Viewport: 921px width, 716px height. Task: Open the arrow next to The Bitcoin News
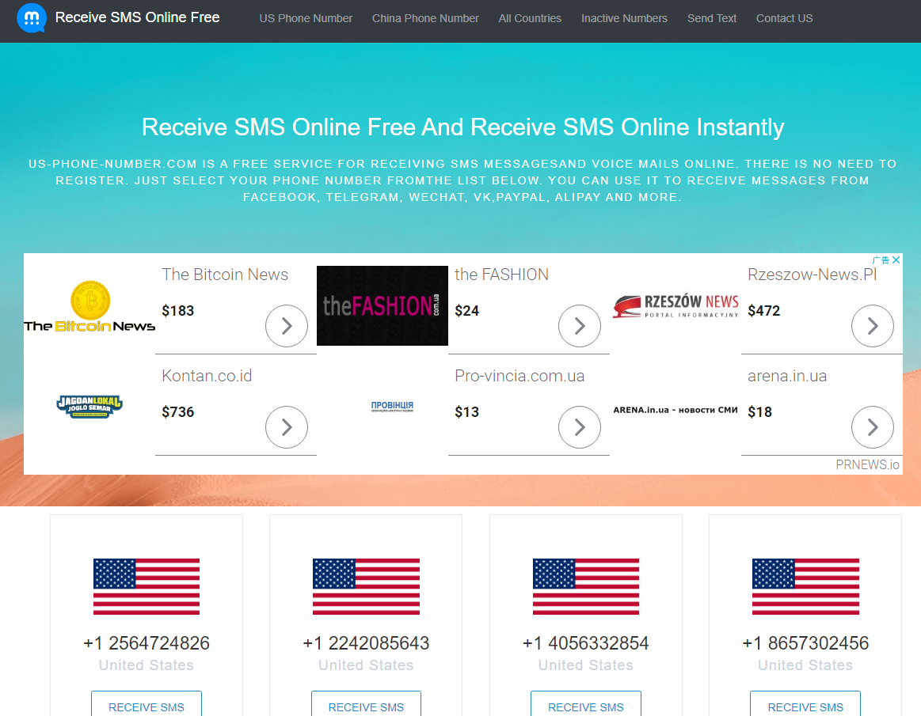click(x=287, y=326)
